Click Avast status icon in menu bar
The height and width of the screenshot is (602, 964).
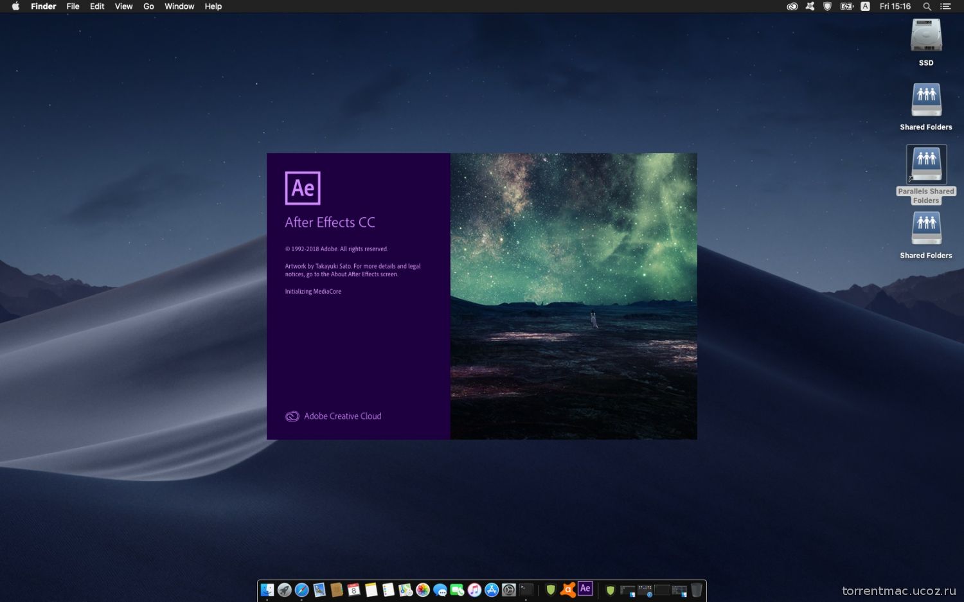click(x=810, y=6)
